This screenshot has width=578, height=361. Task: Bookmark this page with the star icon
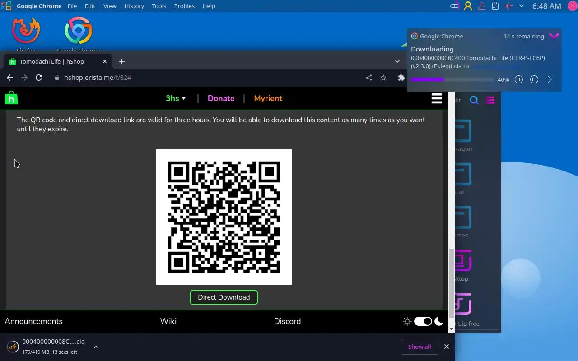click(383, 78)
